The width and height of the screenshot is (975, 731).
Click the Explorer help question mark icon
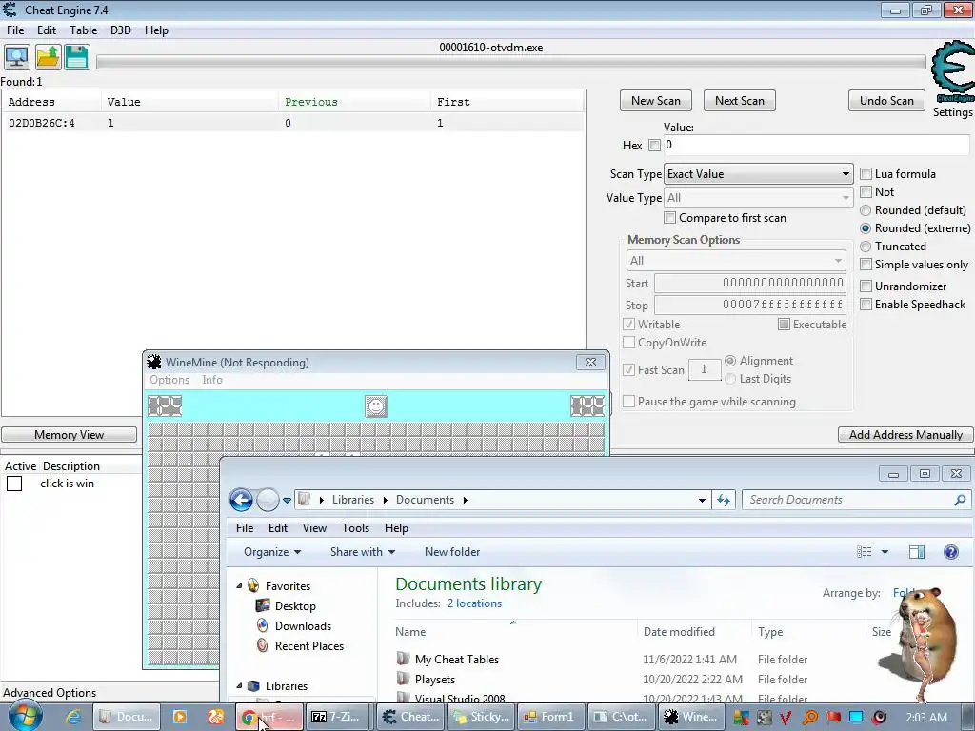(951, 552)
